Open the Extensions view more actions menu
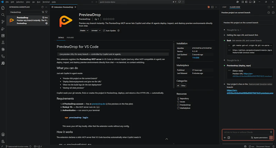Image resolution: width=276 pixels, height=148 pixels. point(46,7)
